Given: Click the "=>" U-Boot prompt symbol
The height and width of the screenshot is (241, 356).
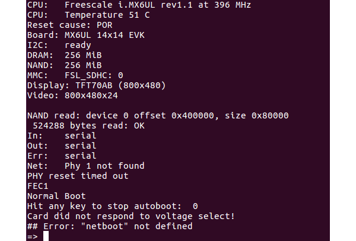Looking at the screenshot, I should (x=32, y=236).
